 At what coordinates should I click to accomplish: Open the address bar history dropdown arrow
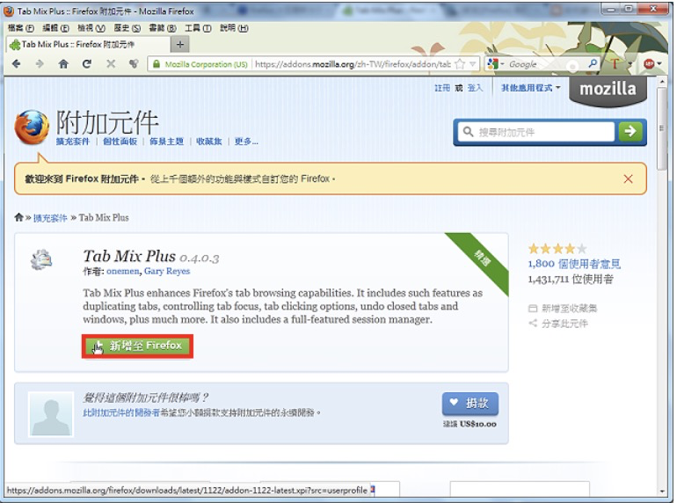coord(473,64)
